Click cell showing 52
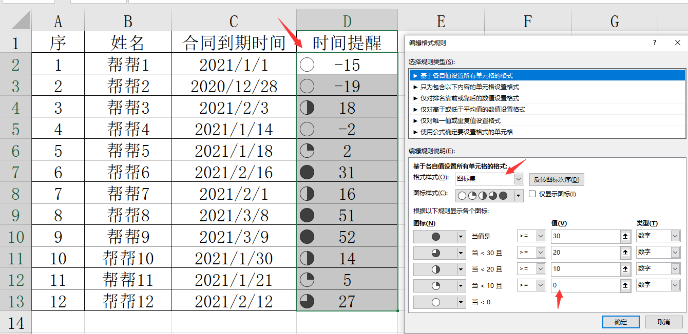Viewport: 688px width, 334px height. (347, 236)
